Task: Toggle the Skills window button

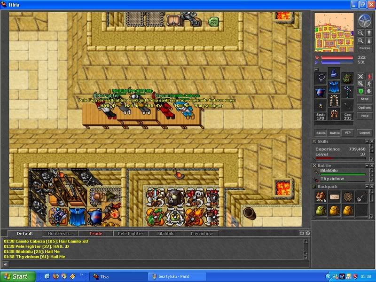Action: click(x=321, y=133)
